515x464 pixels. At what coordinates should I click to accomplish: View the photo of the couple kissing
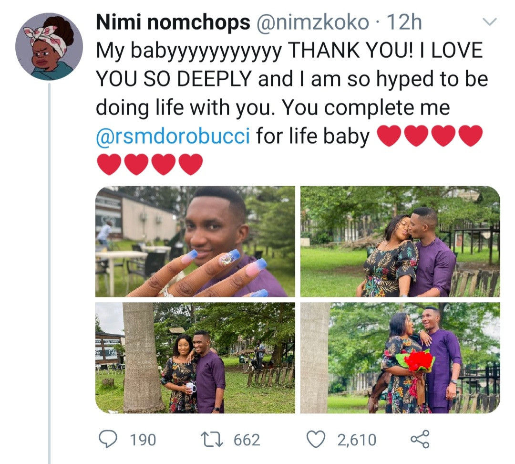click(401, 242)
